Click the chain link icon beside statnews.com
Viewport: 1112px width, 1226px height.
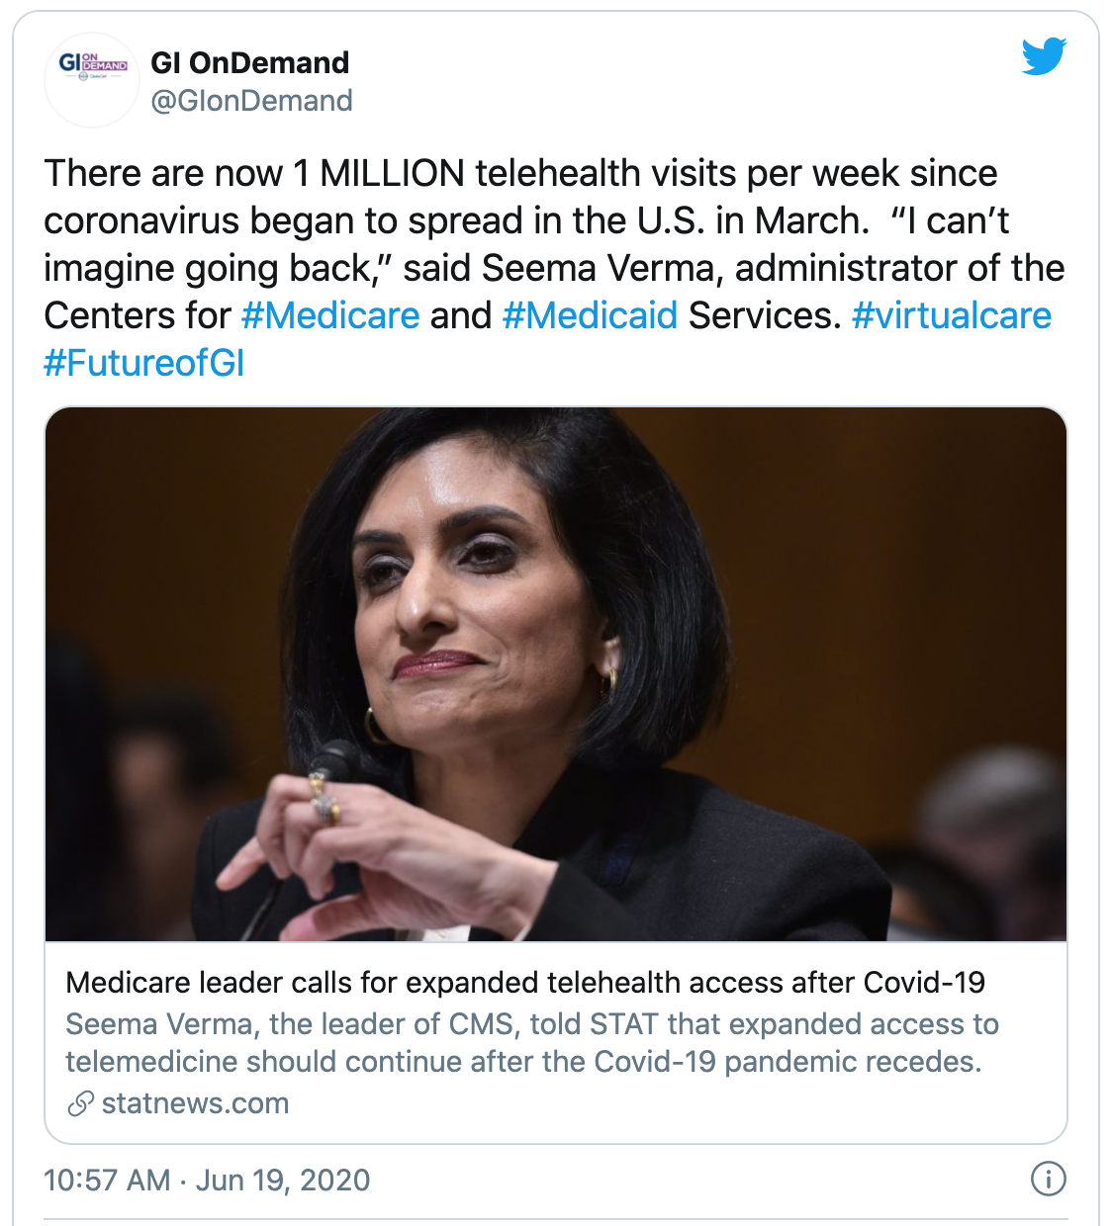click(x=81, y=1103)
